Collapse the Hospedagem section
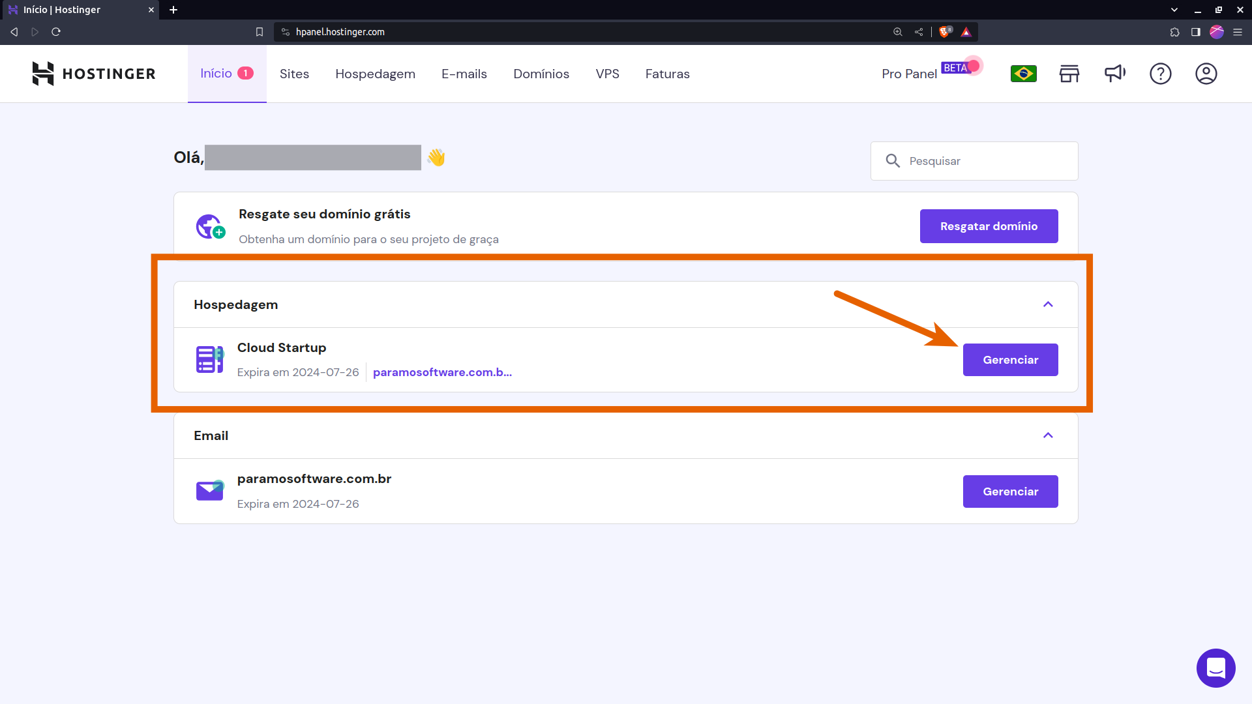Screen dimensions: 1252x704 (1048, 304)
